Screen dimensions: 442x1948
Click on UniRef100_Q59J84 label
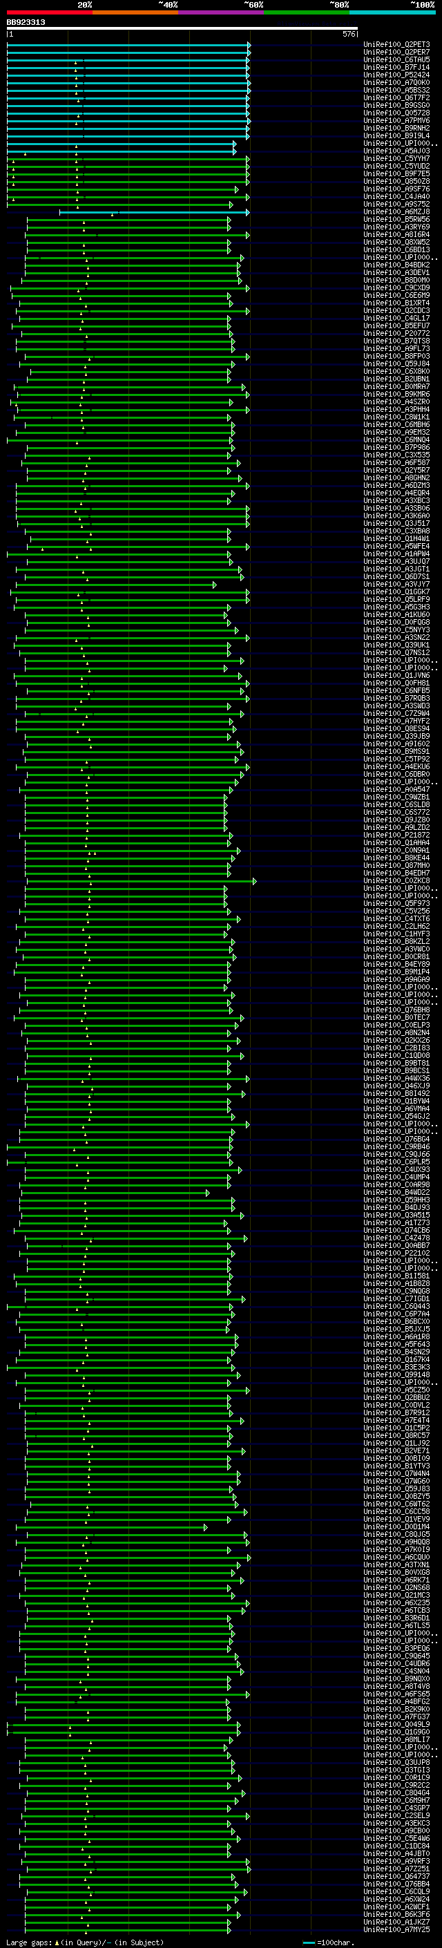click(x=396, y=364)
